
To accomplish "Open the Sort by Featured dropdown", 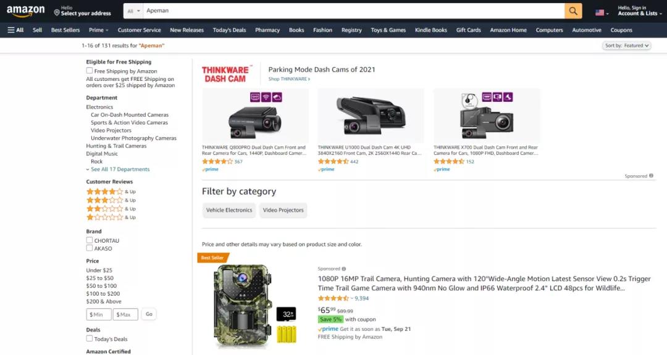I will click(626, 46).
